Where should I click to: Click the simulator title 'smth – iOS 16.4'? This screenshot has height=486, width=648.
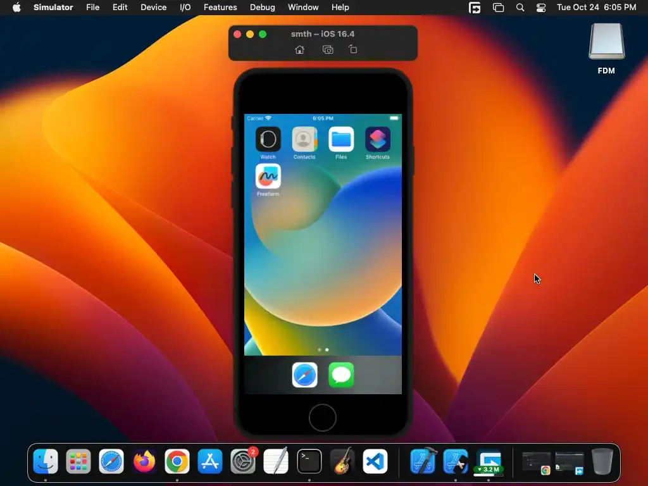323,34
